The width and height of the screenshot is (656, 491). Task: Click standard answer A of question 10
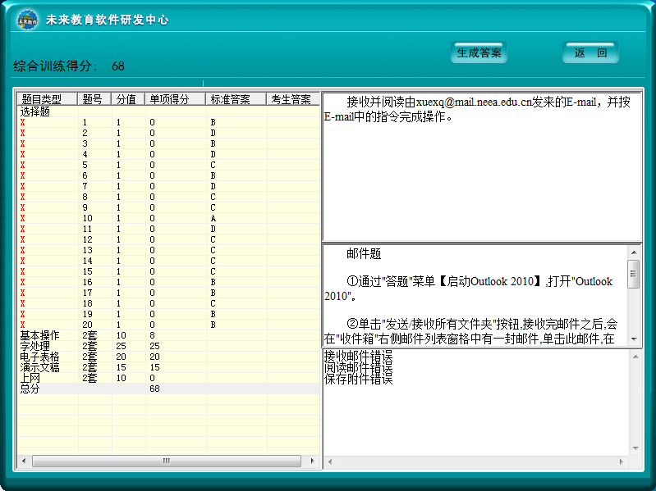click(x=213, y=218)
